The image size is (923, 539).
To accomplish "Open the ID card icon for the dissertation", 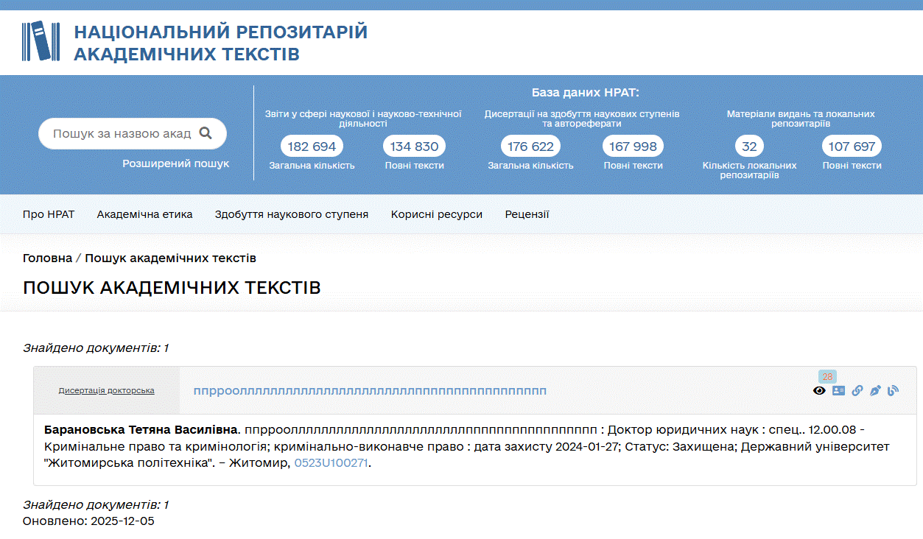I will coord(838,391).
